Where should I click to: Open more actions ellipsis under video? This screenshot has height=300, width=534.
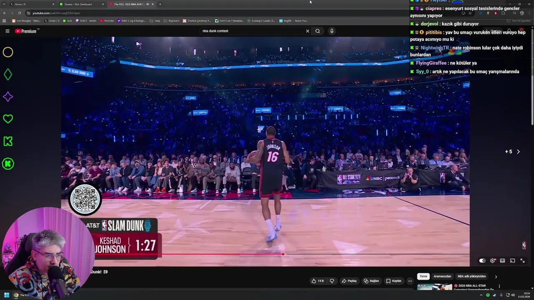point(410,281)
